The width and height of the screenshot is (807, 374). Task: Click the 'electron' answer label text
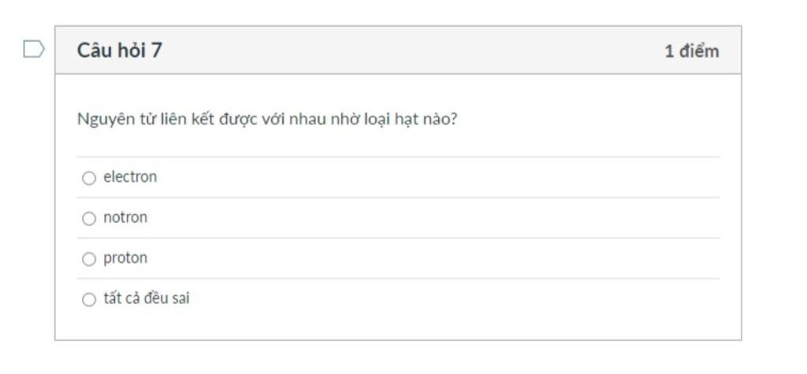(x=130, y=177)
